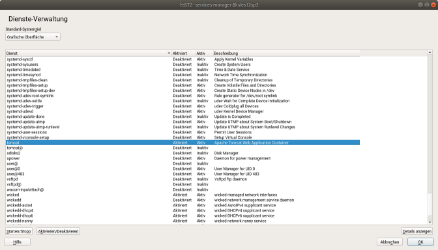Click 'User Manager for UID 483' description
The height and width of the screenshot is (250, 438).
pyautogui.click(x=237, y=174)
